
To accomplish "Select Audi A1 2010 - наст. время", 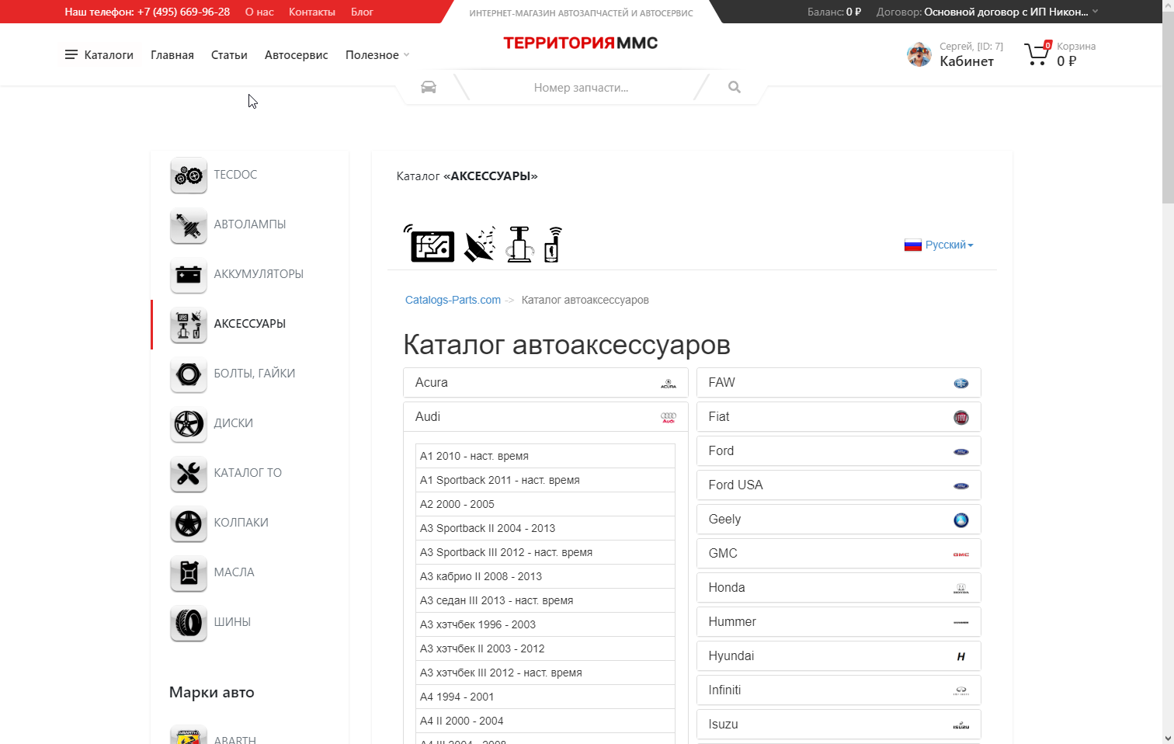I will tap(545, 456).
